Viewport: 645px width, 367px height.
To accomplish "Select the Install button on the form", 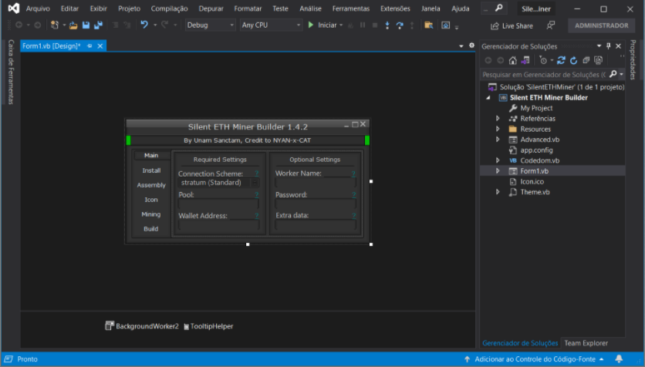I will 151,170.
